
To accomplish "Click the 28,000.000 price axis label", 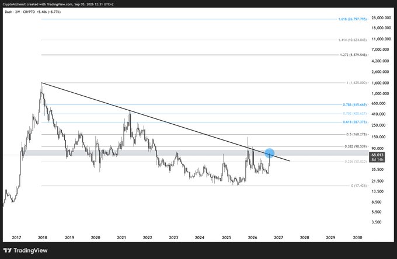I will click(x=381, y=18).
